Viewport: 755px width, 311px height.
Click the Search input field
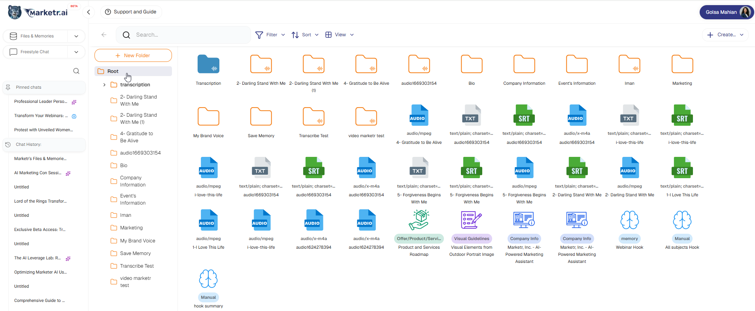pos(183,35)
